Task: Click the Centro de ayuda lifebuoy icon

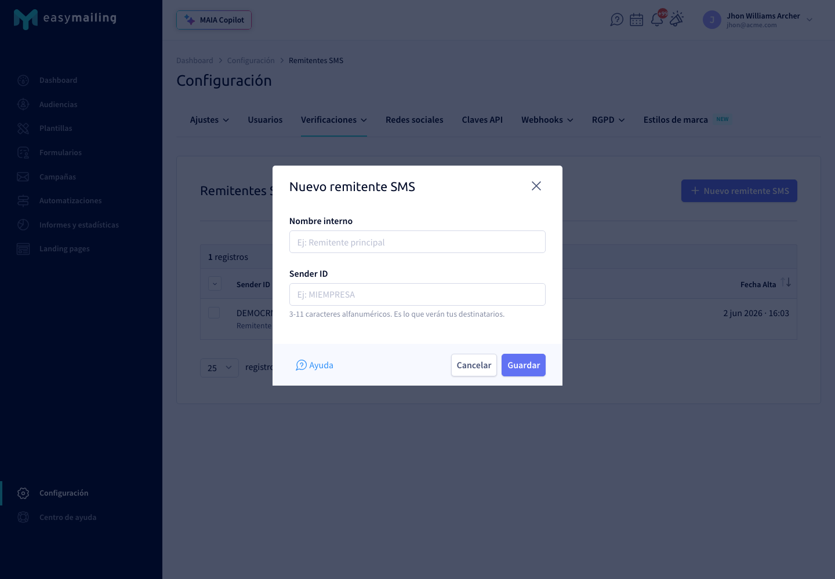Action: [x=23, y=518]
